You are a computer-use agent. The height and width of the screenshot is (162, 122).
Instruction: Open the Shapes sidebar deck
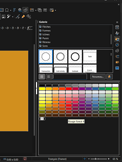[117, 51]
